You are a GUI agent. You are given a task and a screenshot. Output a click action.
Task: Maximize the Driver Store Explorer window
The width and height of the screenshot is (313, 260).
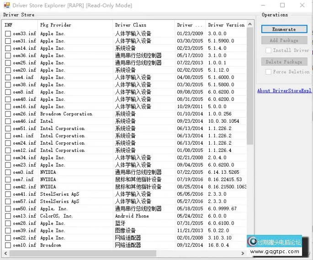pos(282,5)
